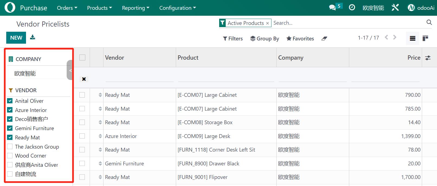Viewport: 437px width, 186px height.
Task: Uncheck Gemini Furniture vendor filter
Action: [x=10, y=128]
